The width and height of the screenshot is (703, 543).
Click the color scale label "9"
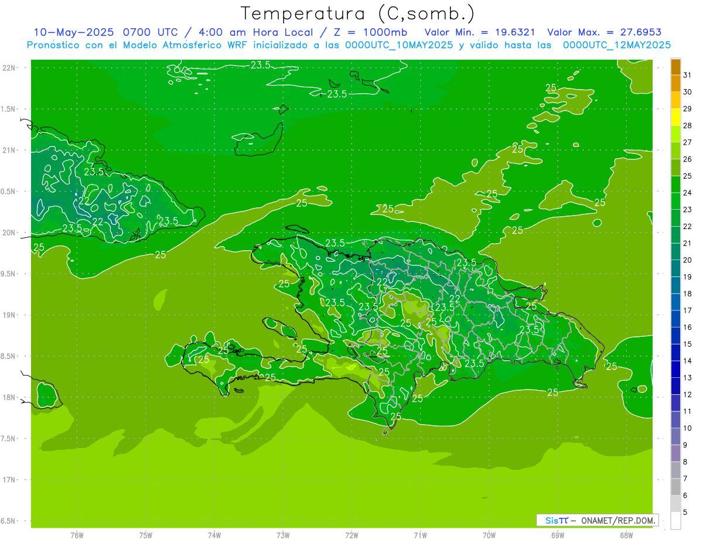(685, 445)
